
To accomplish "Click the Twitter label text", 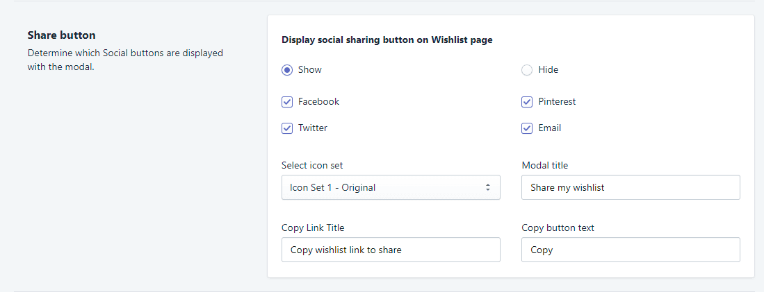I will point(313,128).
